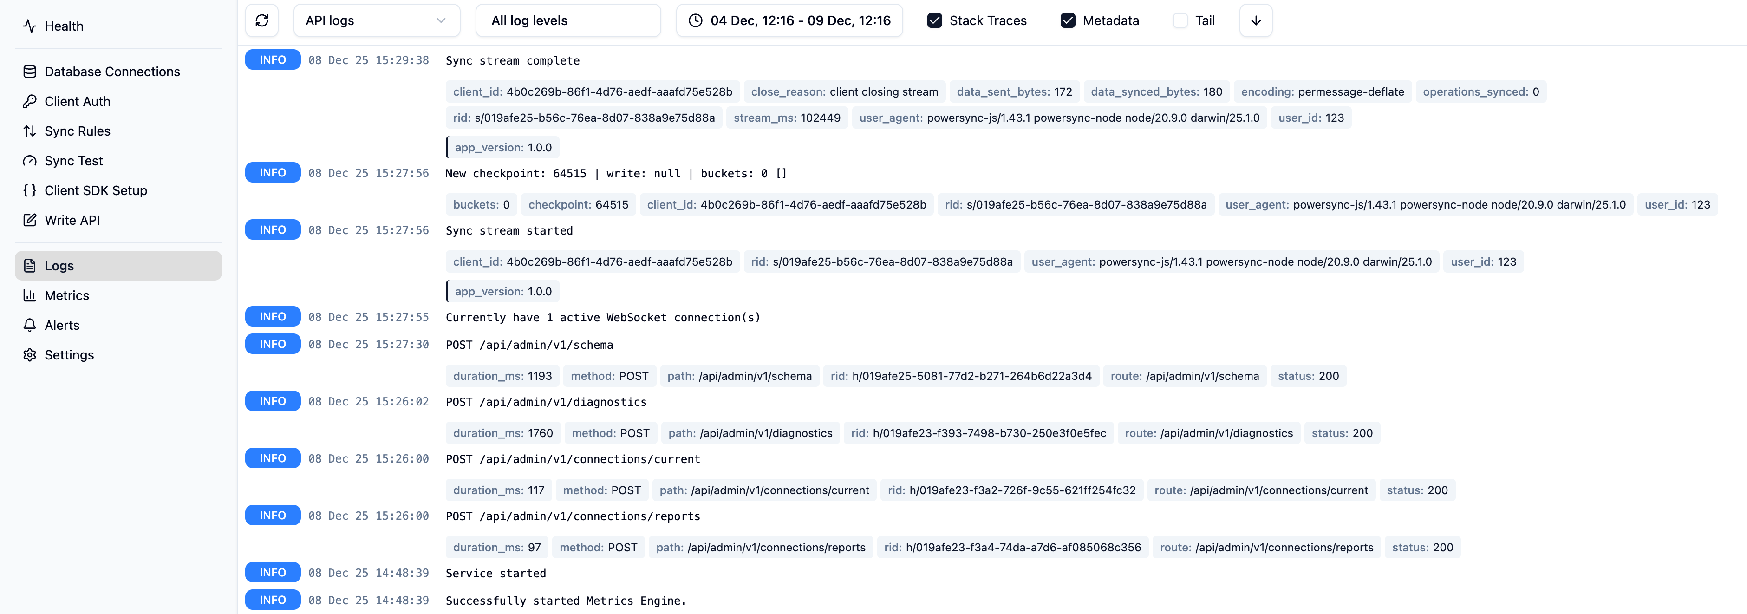Open the API logs dropdown
The width and height of the screenshot is (1747, 614).
coord(377,20)
